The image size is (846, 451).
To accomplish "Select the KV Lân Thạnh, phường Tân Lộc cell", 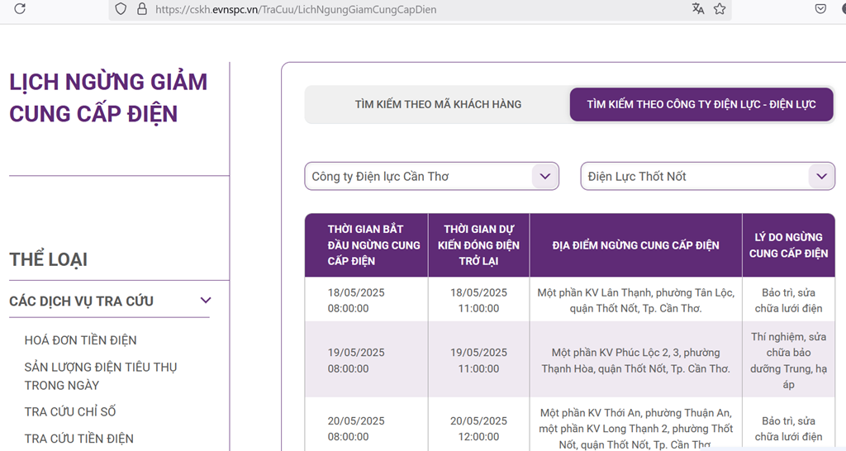I will coord(635,301).
